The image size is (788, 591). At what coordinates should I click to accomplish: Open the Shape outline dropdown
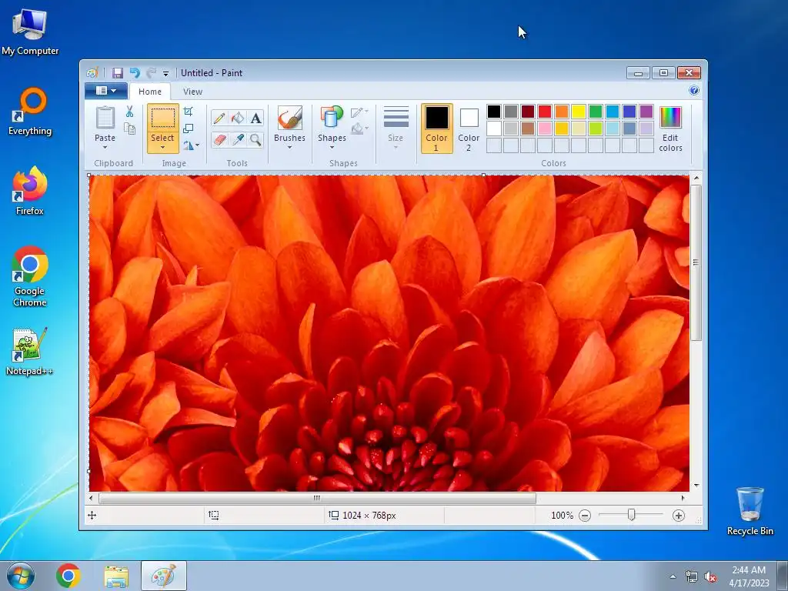tap(359, 112)
